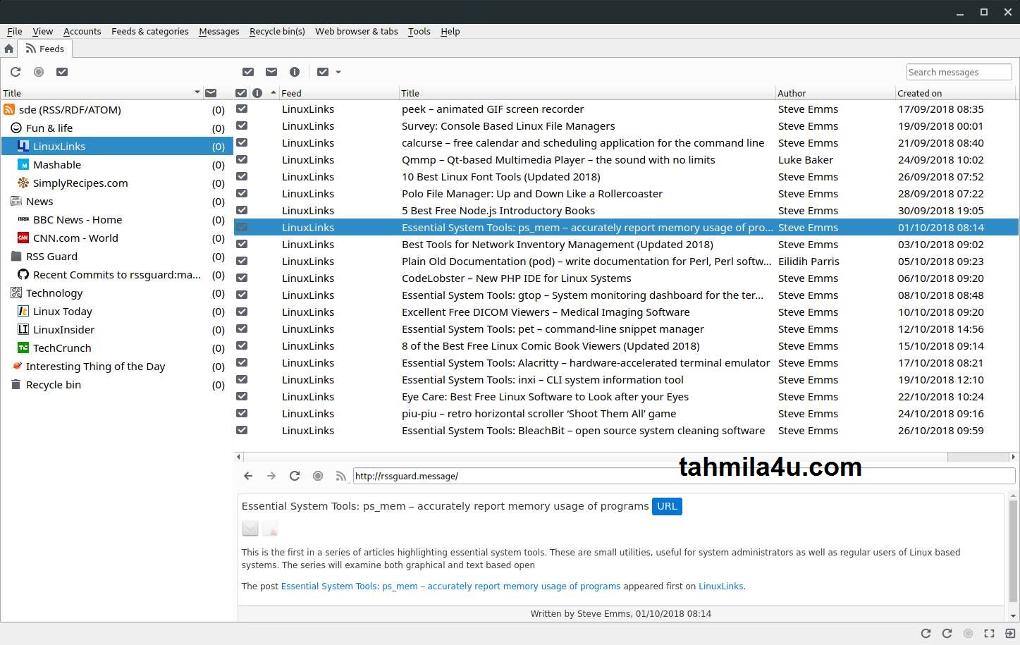Select the 'piu-piu – retro horizontal scroller' message

(x=626, y=413)
